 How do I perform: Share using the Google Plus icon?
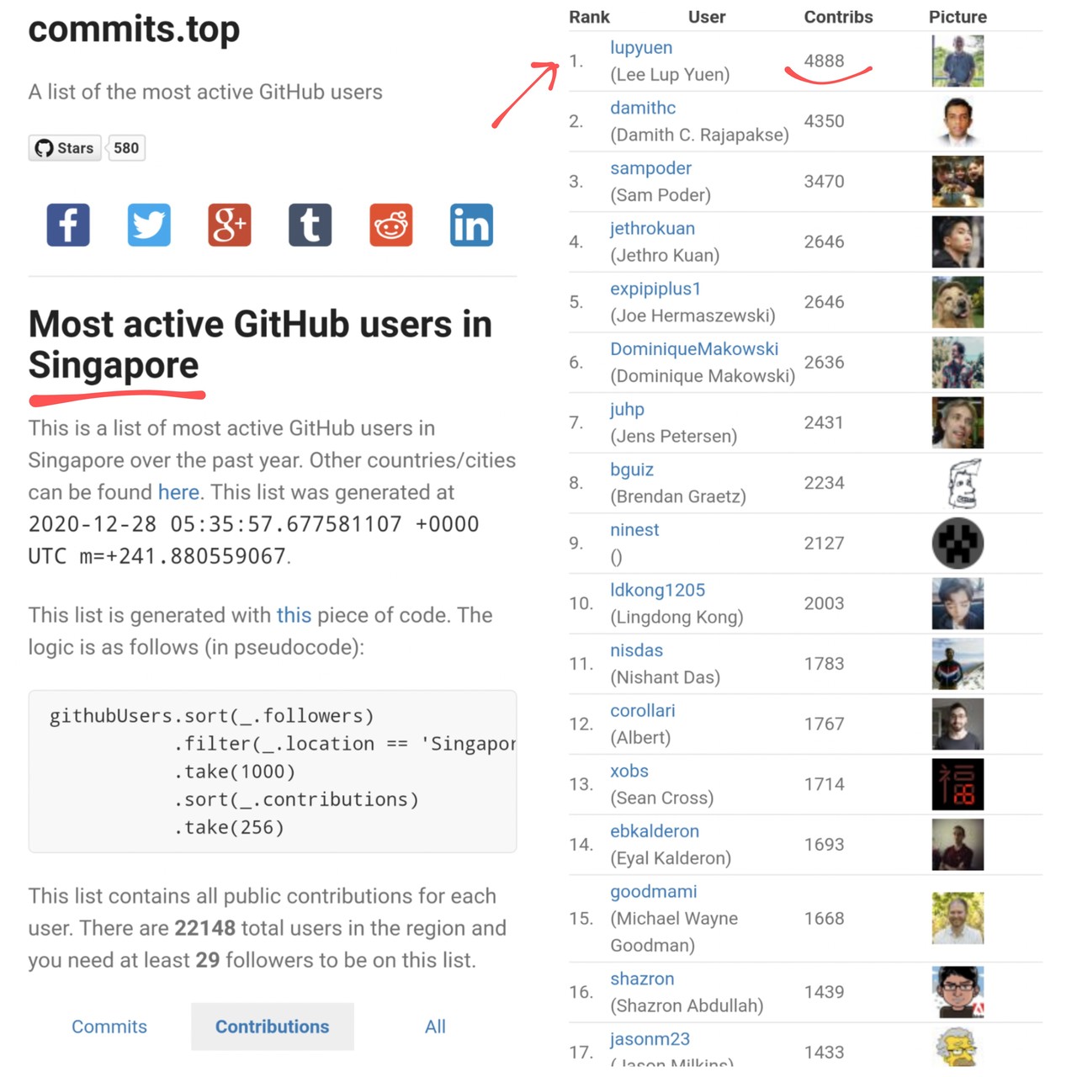click(230, 225)
